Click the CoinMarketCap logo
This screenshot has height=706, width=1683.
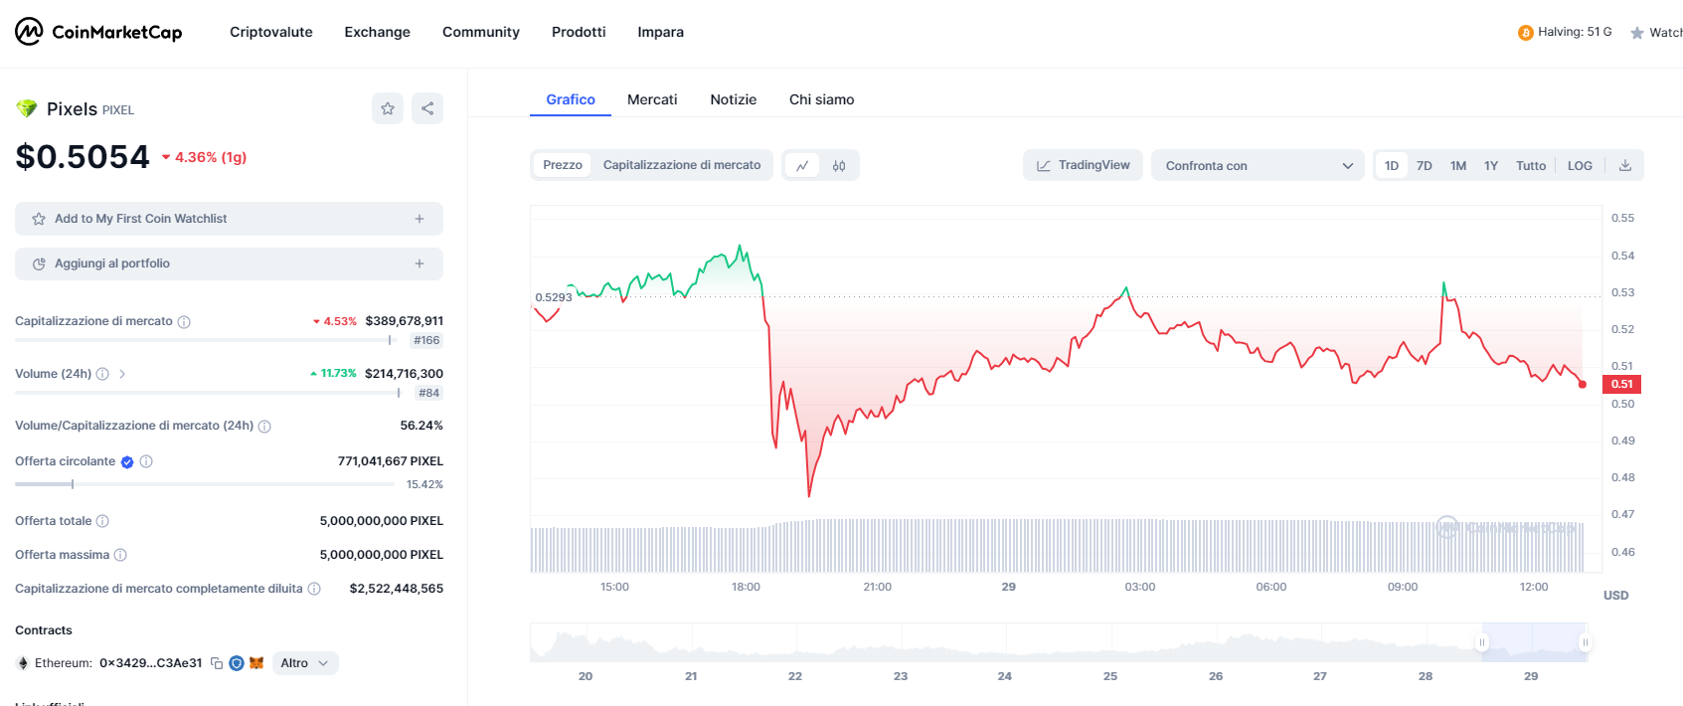[98, 32]
